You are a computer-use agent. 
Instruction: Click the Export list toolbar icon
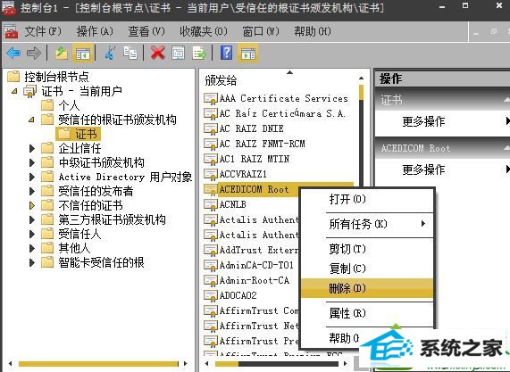coord(199,53)
